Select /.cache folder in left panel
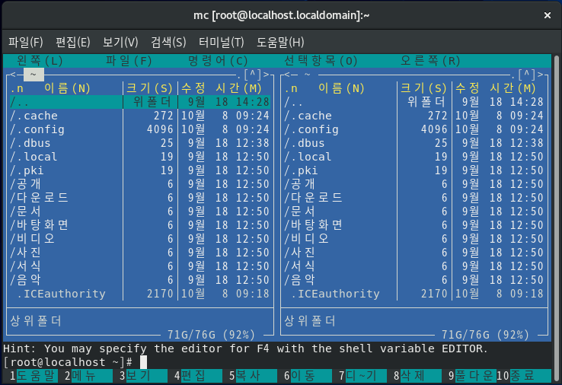Image resolution: width=562 pixels, height=385 pixels. coord(140,116)
